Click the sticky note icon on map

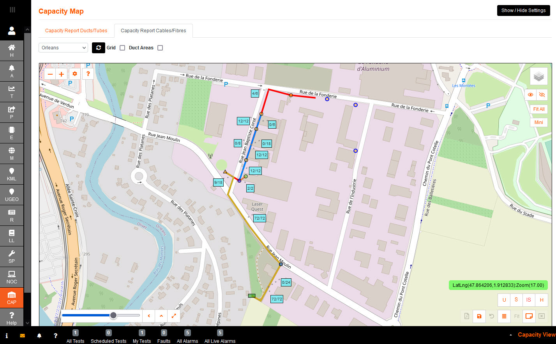529,316
